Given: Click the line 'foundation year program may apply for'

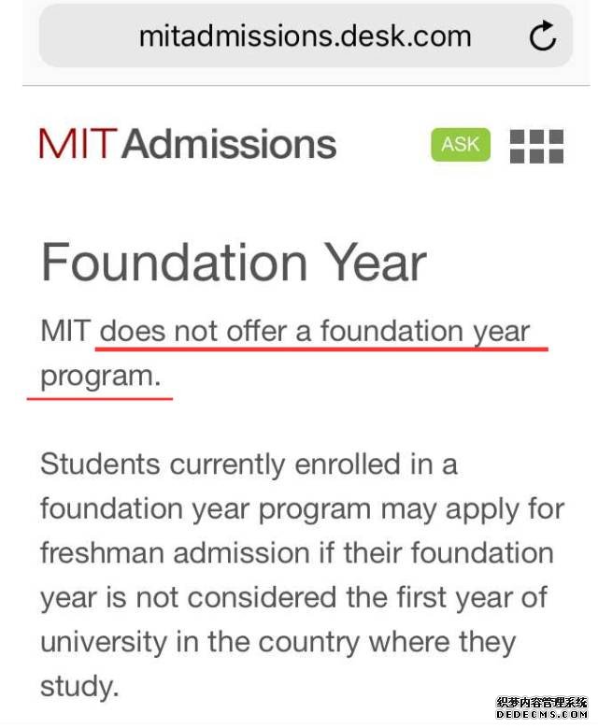Looking at the screenshot, I should (x=302, y=509).
